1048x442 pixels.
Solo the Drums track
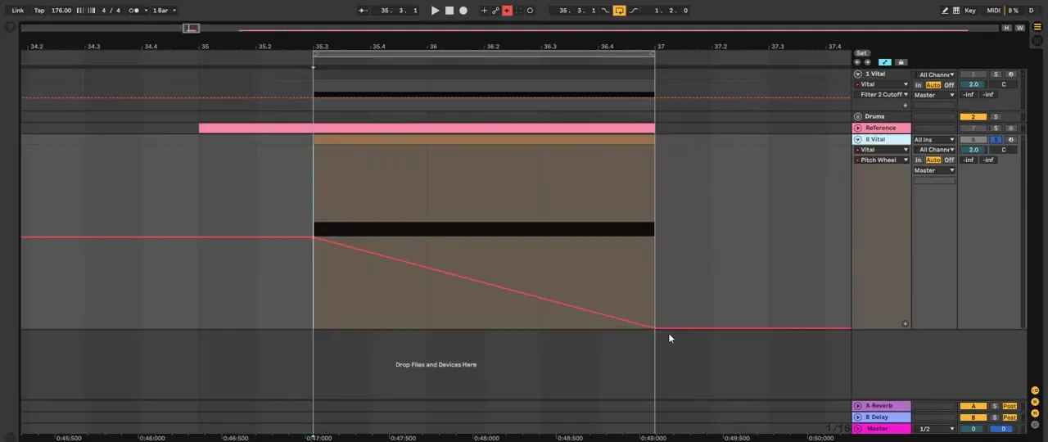coord(996,116)
